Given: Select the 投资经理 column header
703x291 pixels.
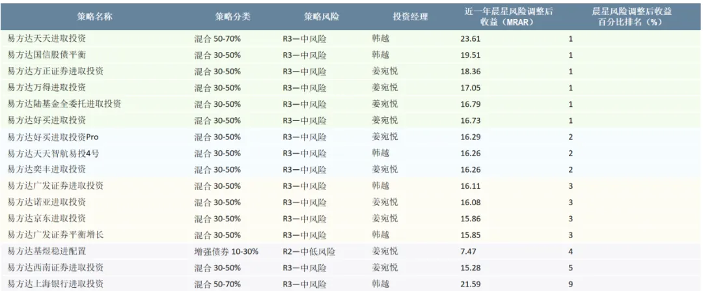Looking at the screenshot, I should 410,16.
